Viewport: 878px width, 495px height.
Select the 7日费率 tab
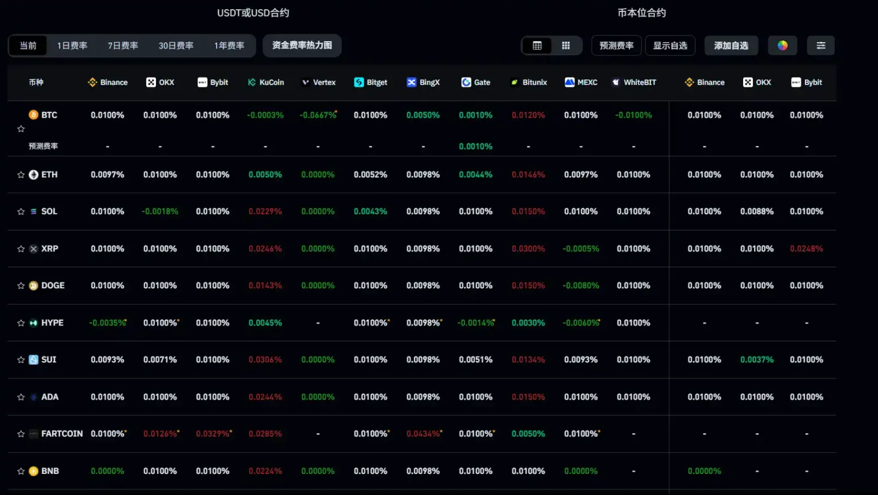(x=123, y=46)
